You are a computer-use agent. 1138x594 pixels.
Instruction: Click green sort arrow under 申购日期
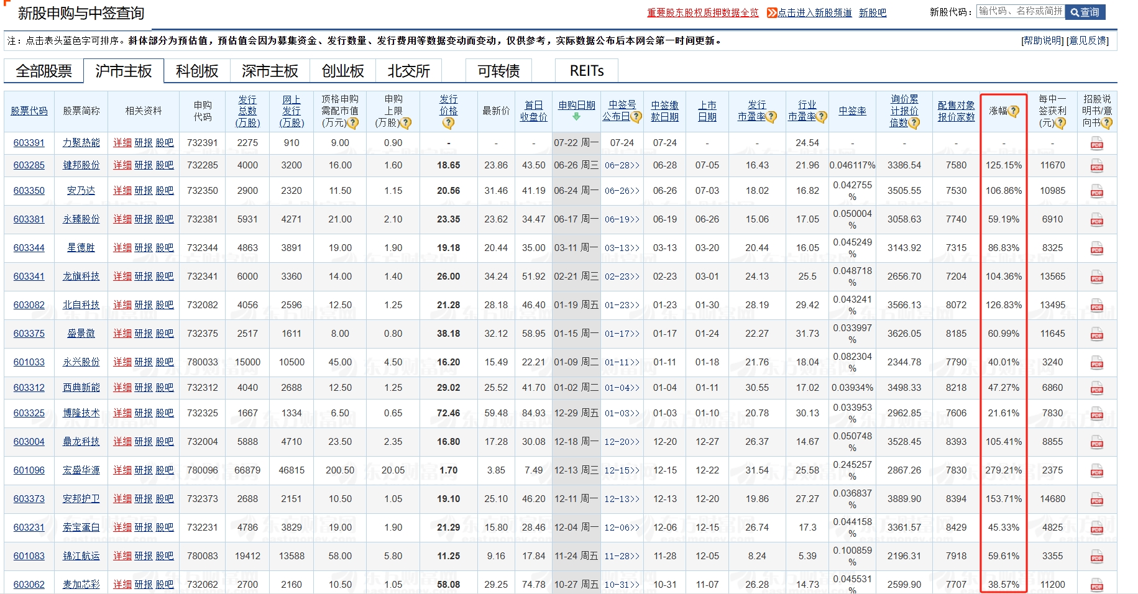(x=576, y=117)
